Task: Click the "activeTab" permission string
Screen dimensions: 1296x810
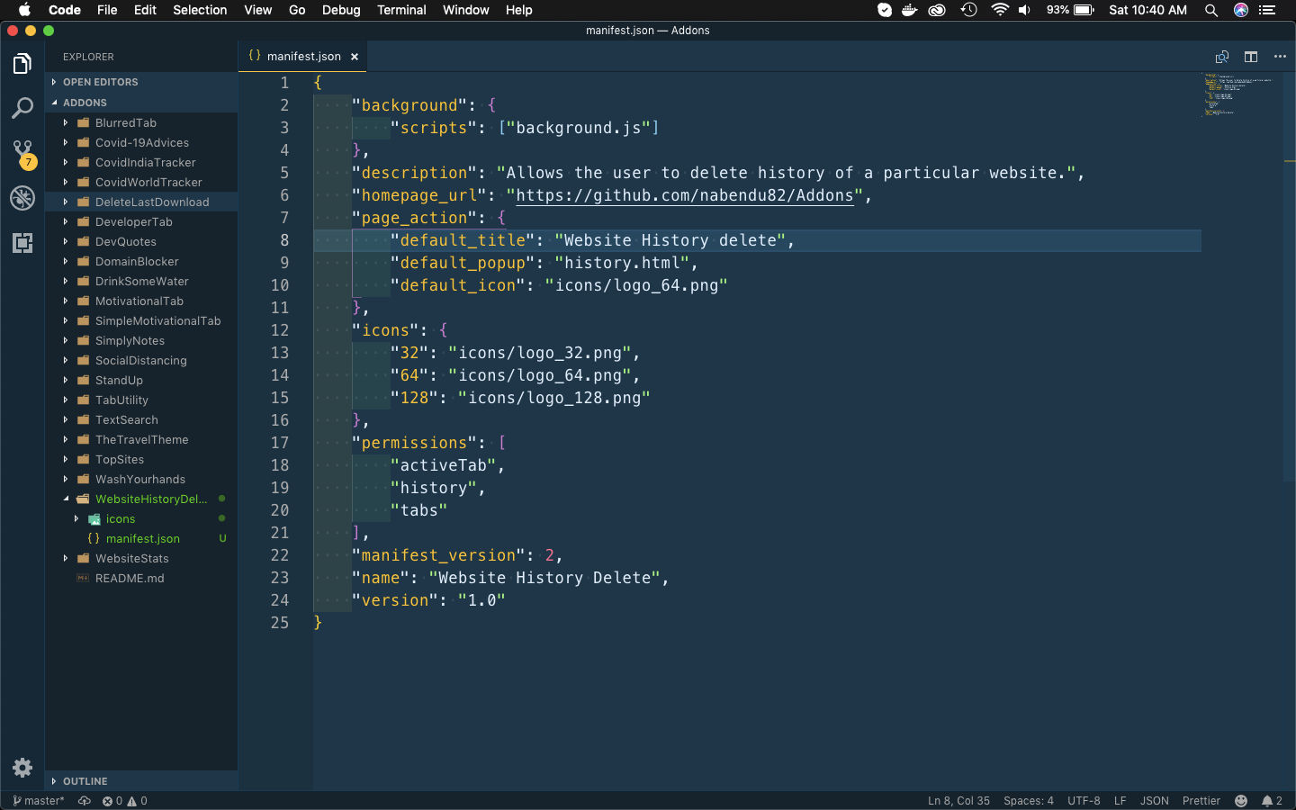Action: coord(443,465)
